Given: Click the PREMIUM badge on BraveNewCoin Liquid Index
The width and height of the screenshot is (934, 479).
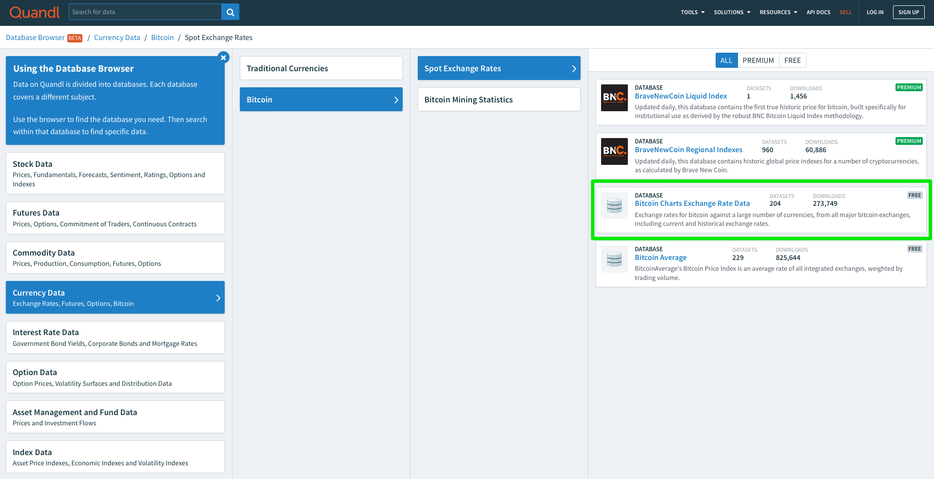Looking at the screenshot, I should 909,87.
